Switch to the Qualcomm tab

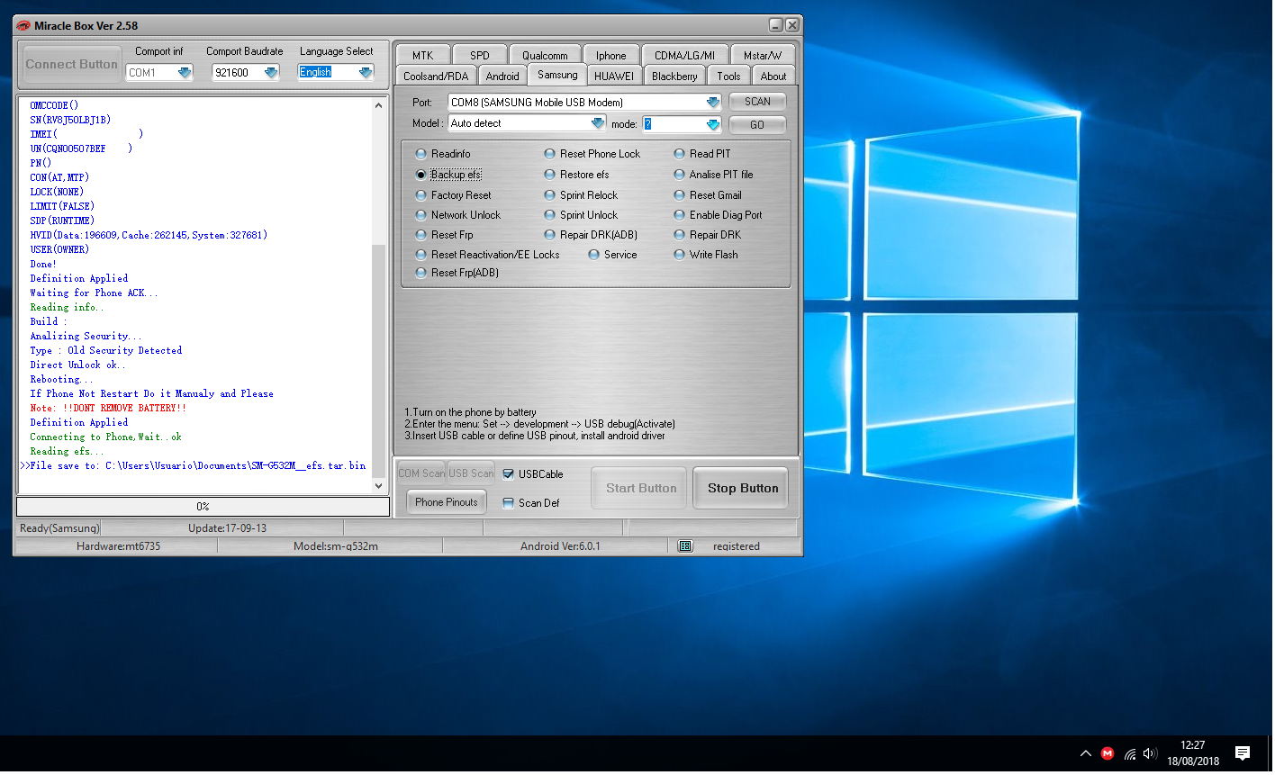point(546,55)
